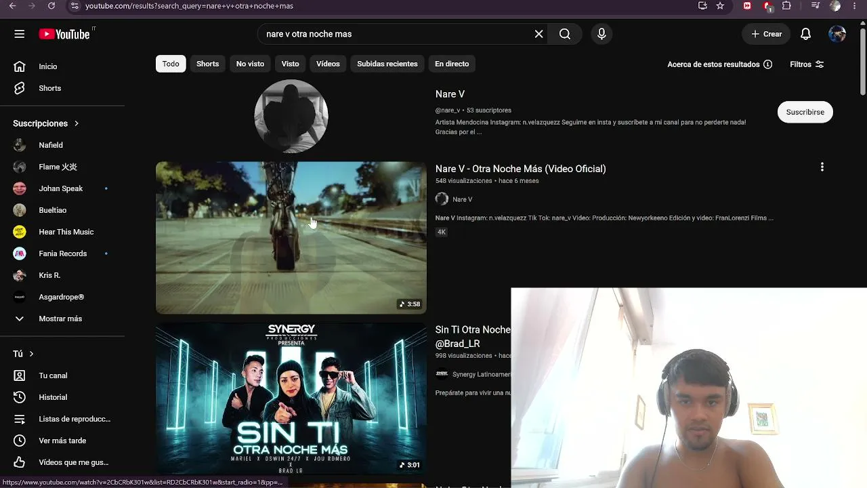Expand the Suscripciones section
867x488 pixels.
point(46,123)
